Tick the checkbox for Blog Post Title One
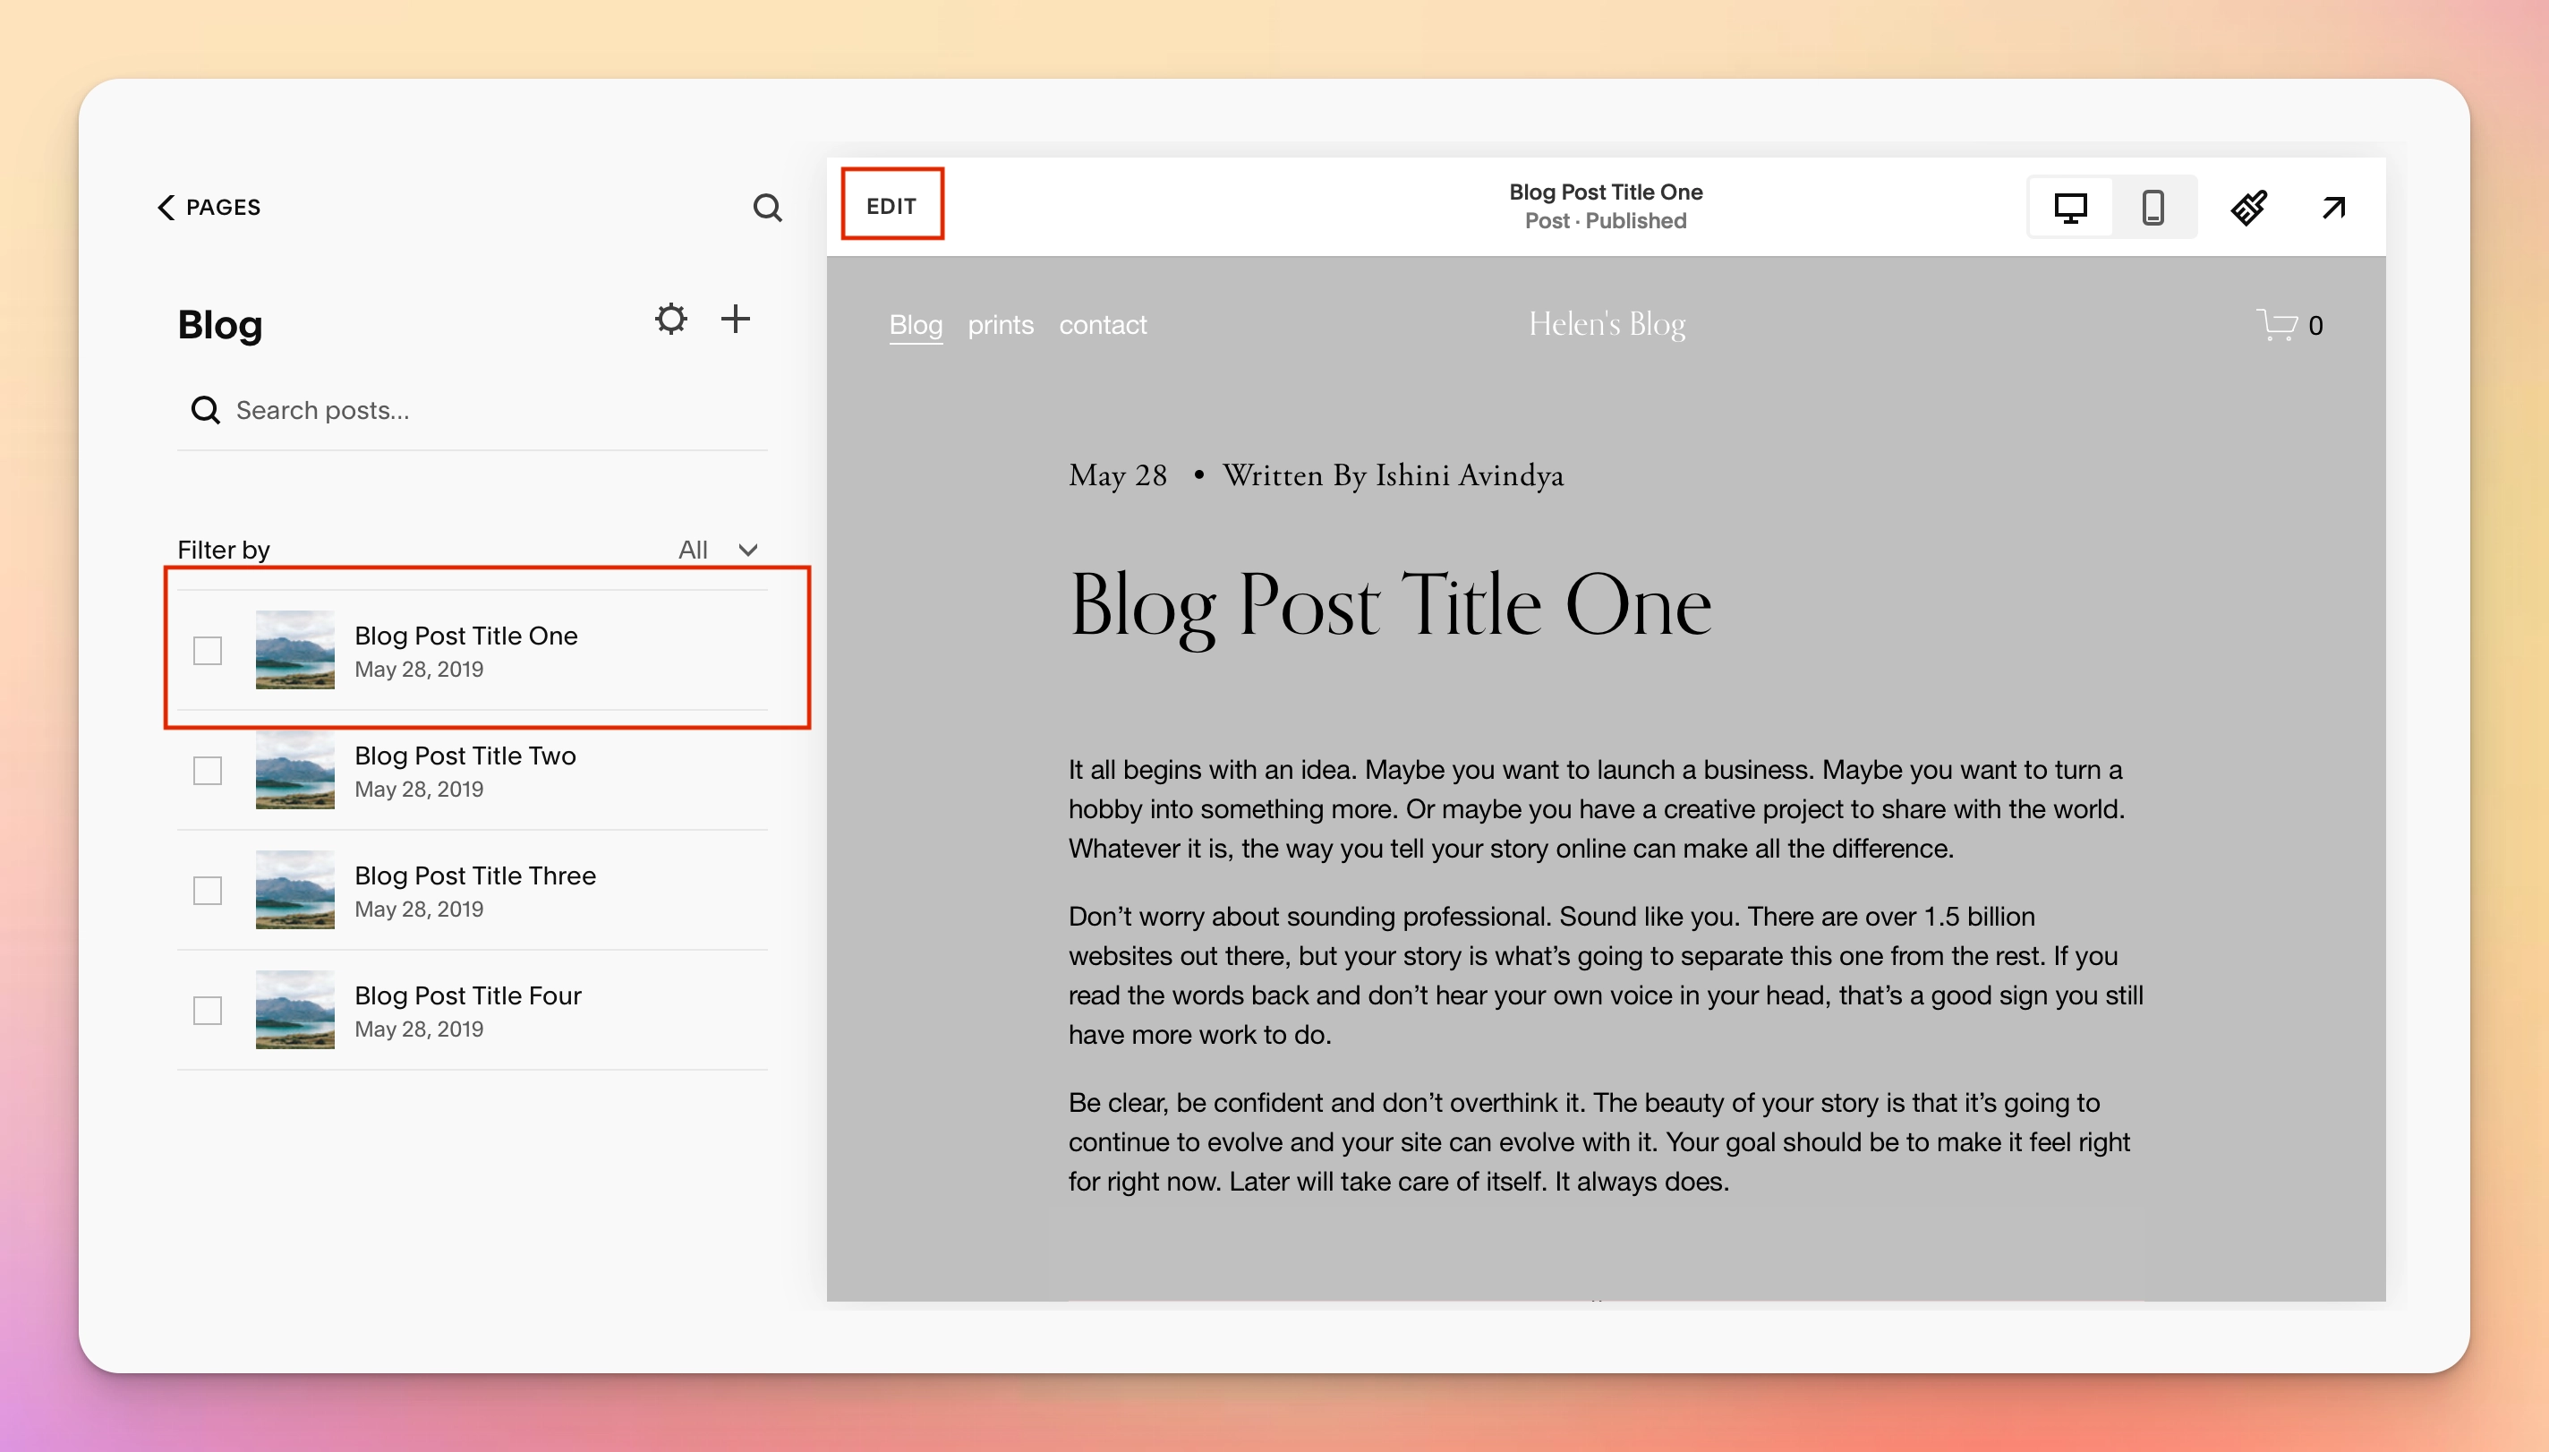The height and width of the screenshot is (1452, 2549). [x=208, y=650]
